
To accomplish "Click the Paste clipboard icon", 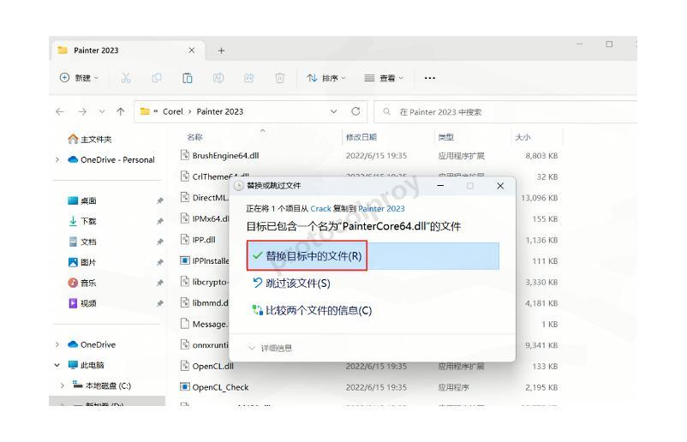I will click(187, 78).
